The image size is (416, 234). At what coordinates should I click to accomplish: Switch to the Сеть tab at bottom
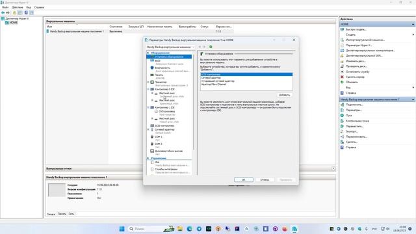[x=71, y=214]
